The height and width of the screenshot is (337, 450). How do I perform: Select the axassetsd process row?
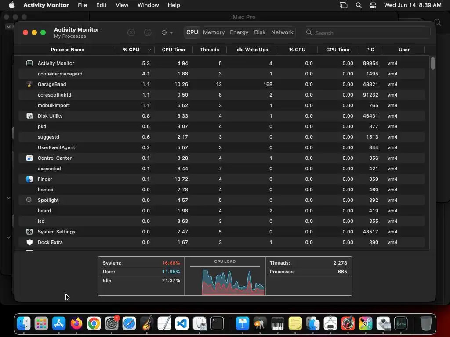click(221, 168)
